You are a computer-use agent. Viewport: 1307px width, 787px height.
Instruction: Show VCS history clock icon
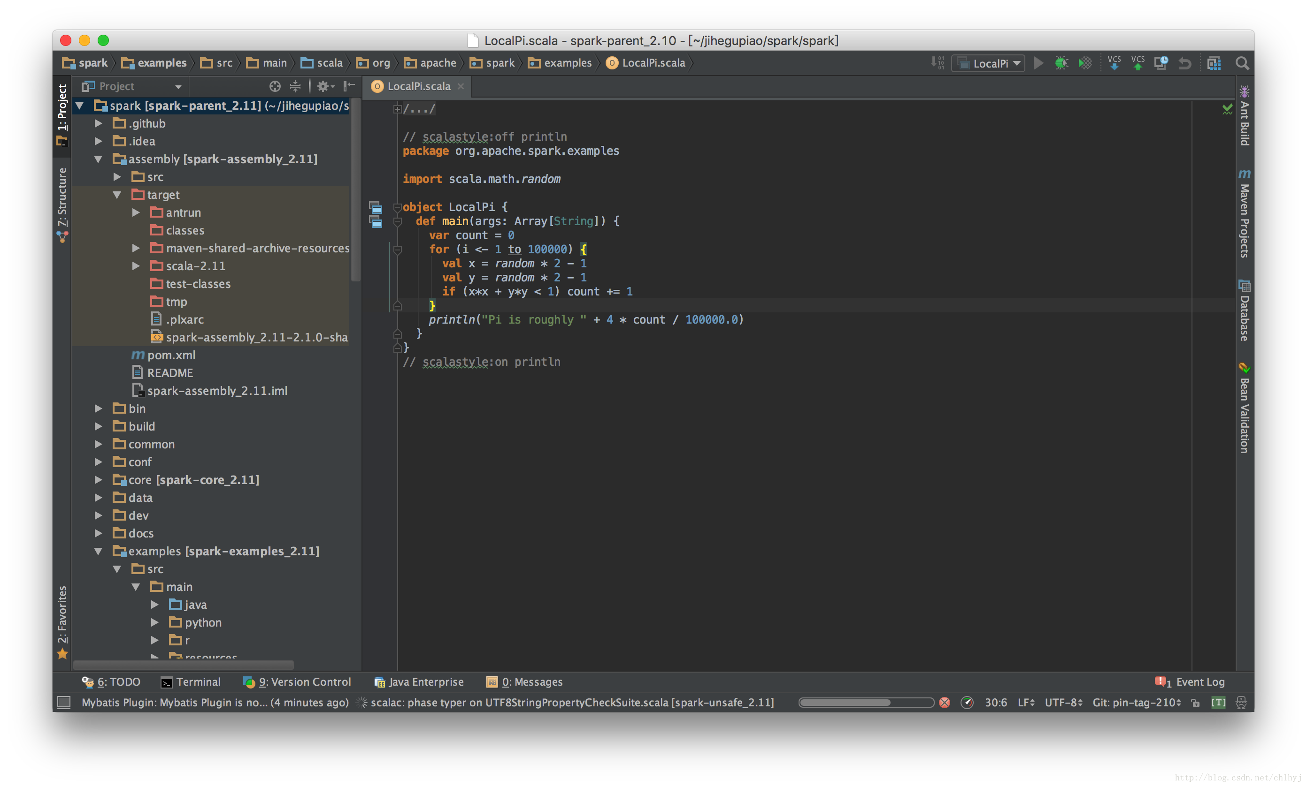1161,63
